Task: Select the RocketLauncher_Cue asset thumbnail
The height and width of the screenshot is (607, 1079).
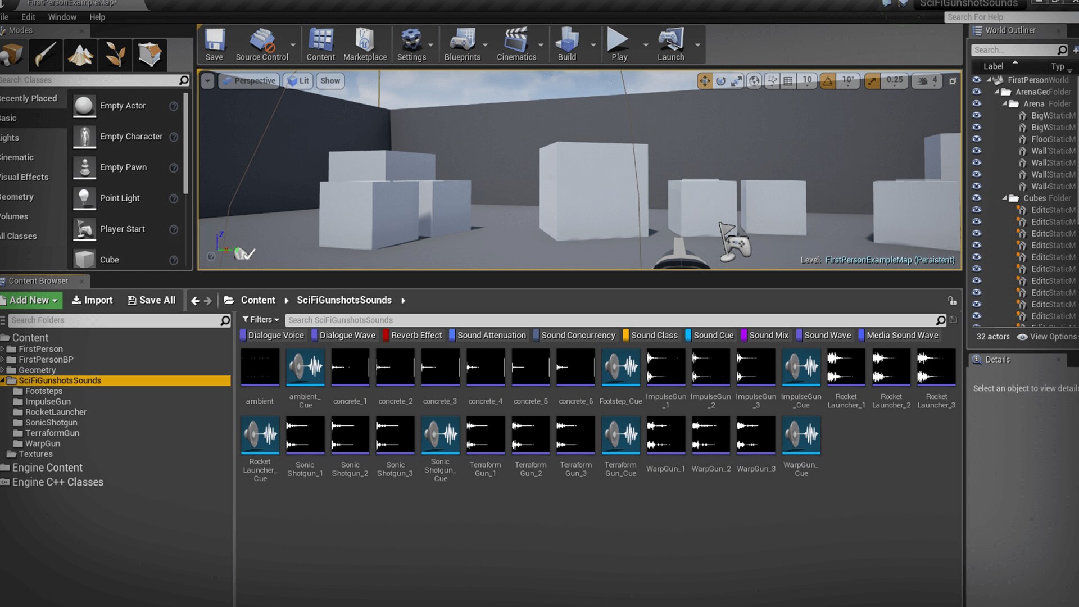Action: tap(260, 435)
